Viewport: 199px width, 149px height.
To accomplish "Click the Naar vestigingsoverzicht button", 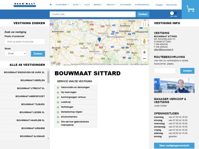I will [x=174, y=146].
